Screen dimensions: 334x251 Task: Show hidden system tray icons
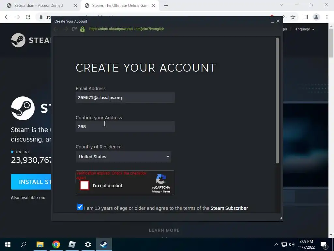[x=276, y=244]
